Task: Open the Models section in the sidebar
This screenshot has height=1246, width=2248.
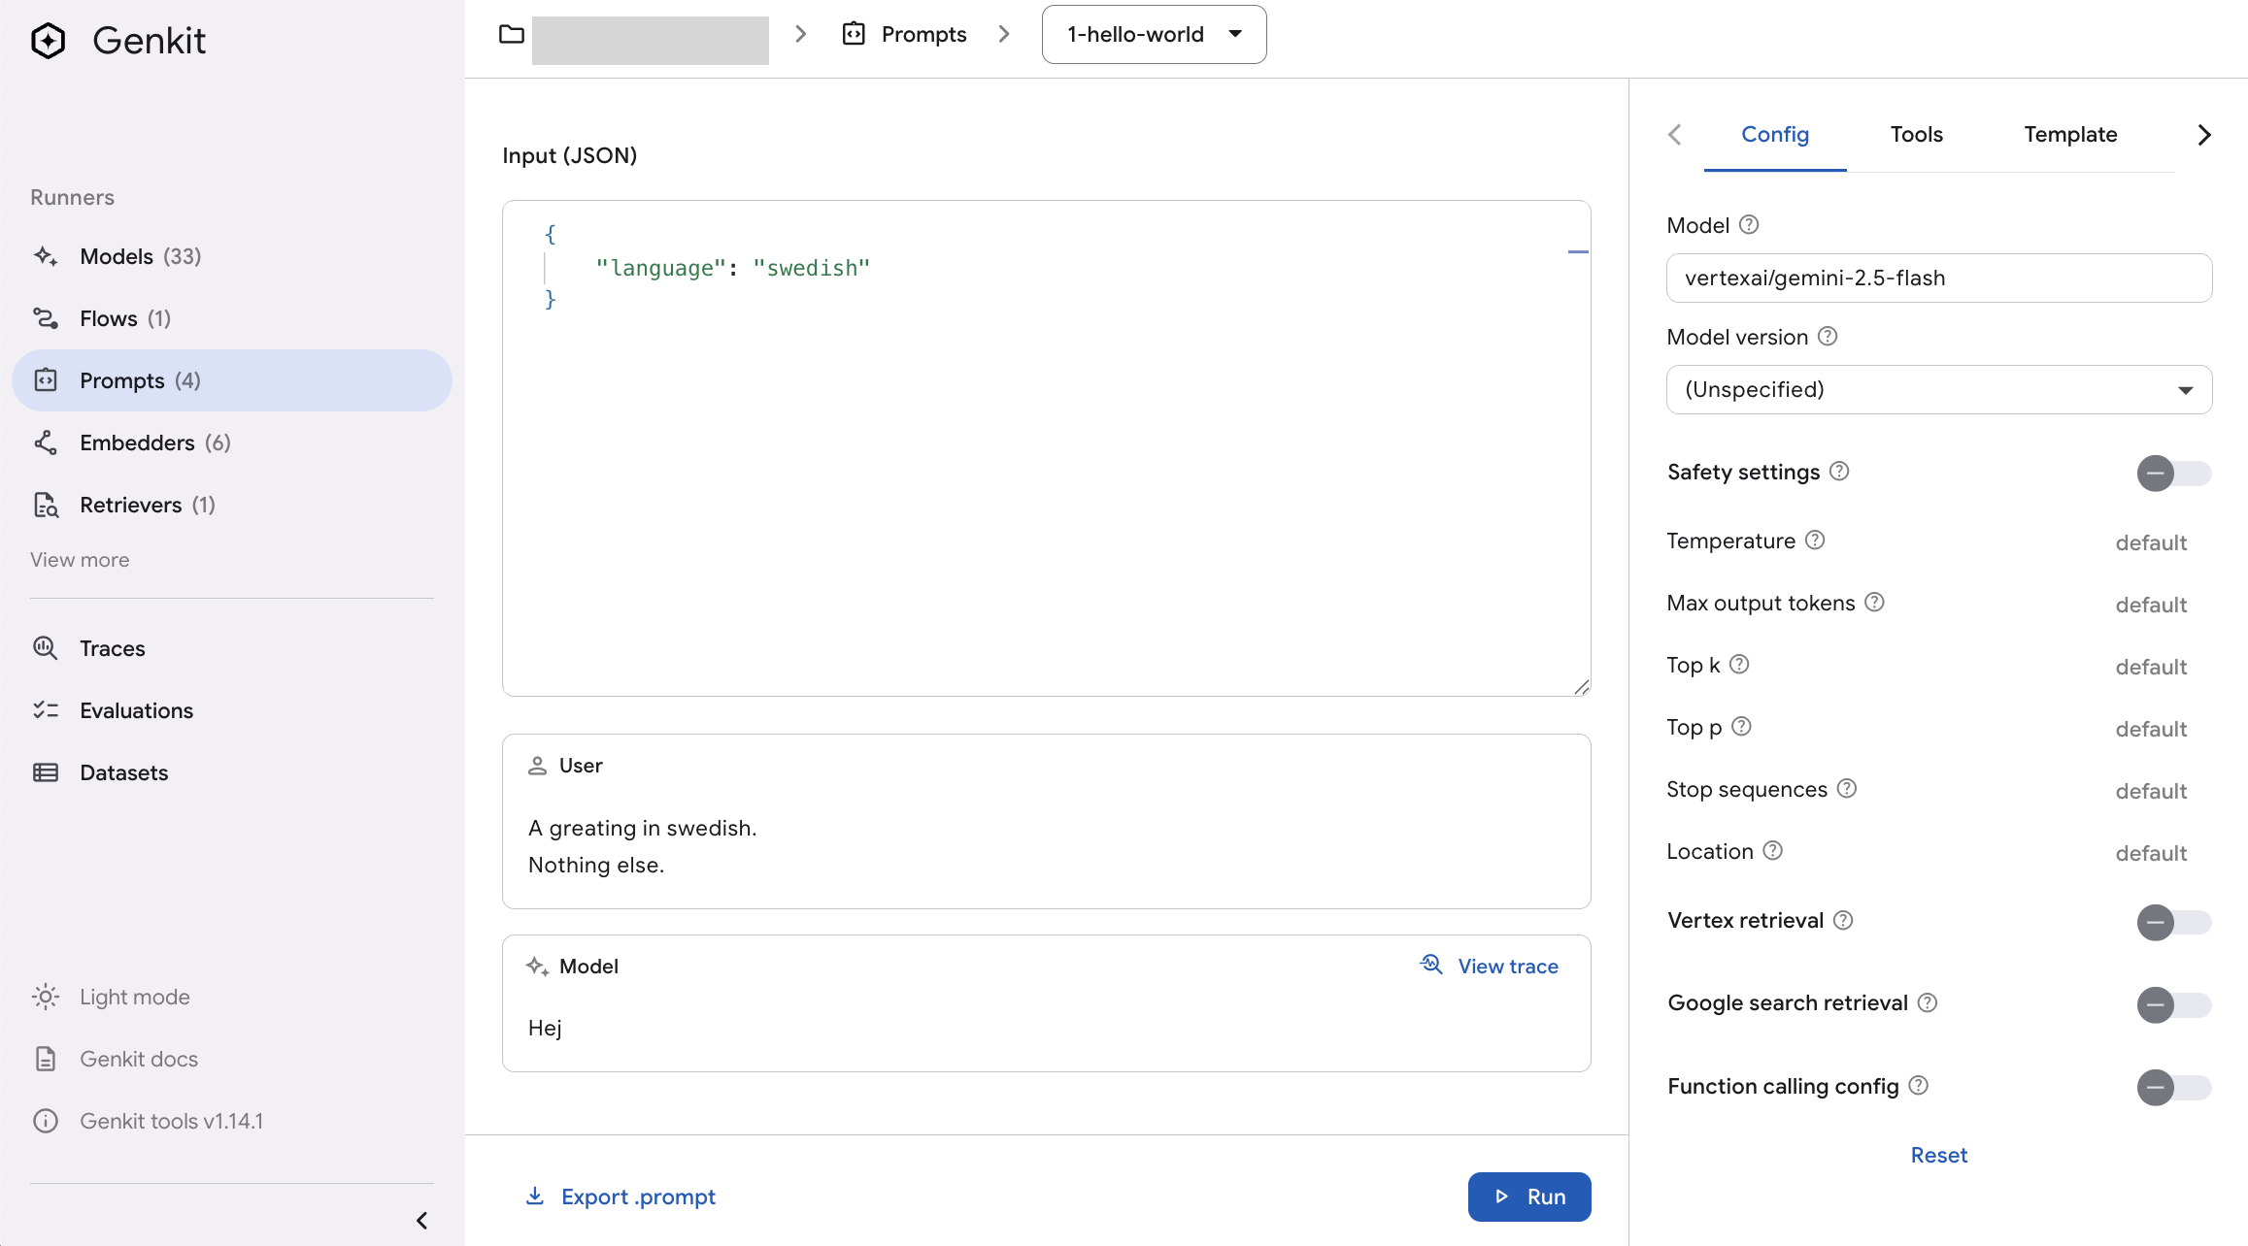Action: click(117, 256)
